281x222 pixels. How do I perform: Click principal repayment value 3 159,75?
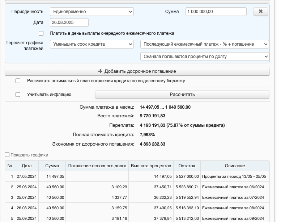coord(119,208)
